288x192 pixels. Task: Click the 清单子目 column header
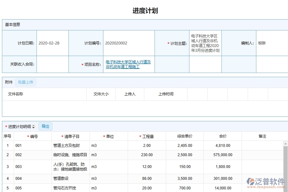coord(68,136)
